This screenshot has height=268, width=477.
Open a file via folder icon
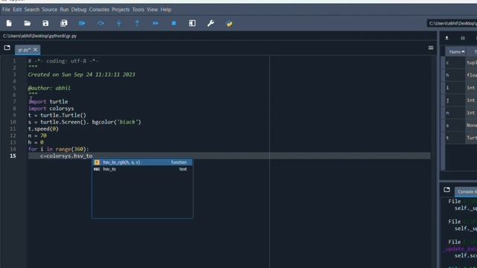click(x=27, y=23)
